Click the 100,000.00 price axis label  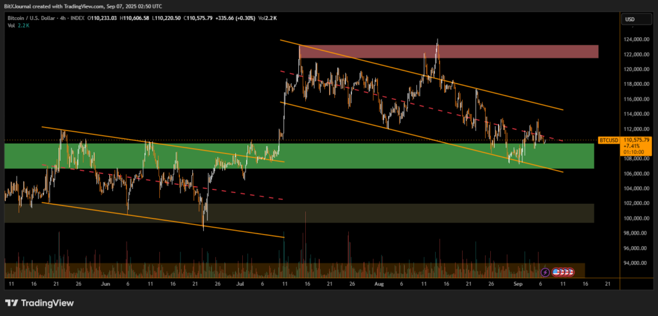[635, 219]
